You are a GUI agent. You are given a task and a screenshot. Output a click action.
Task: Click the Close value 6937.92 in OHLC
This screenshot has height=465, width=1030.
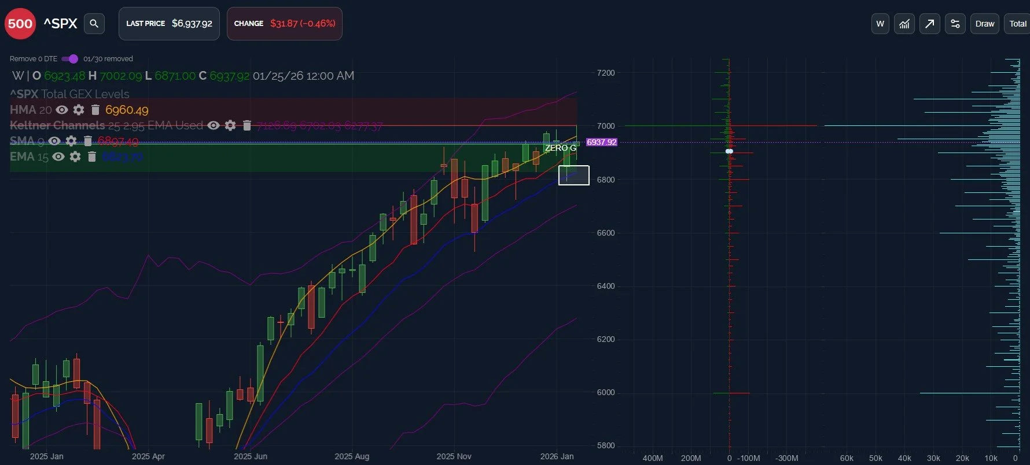[229, 76]
